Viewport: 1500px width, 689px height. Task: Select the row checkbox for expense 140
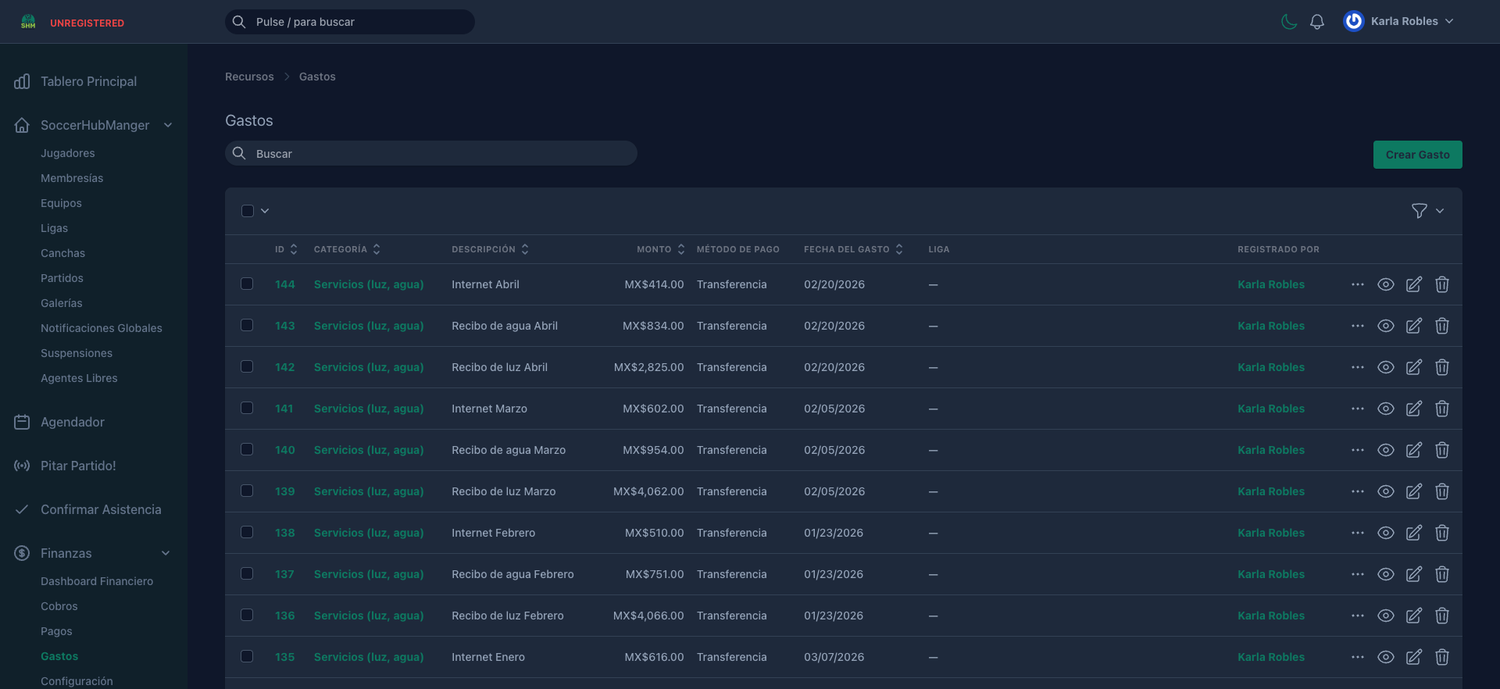[247, 450]
